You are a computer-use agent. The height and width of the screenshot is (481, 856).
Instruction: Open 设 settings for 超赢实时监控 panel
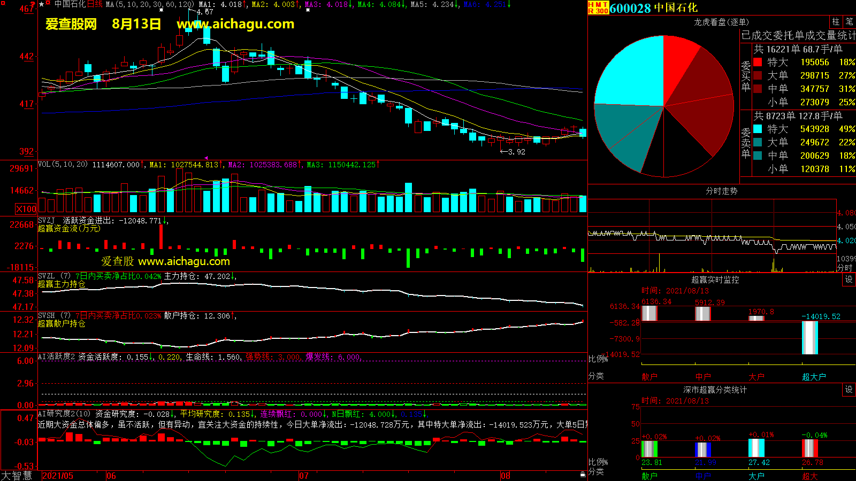[x=849, y=280]
